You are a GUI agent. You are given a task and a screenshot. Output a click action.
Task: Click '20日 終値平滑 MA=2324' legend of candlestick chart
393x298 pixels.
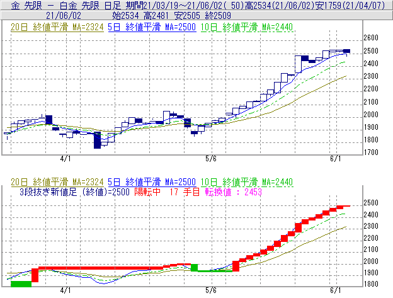pos(57,27)
